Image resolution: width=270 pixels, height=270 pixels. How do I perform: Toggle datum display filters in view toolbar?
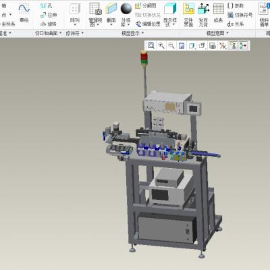click(x=223, y=46)
